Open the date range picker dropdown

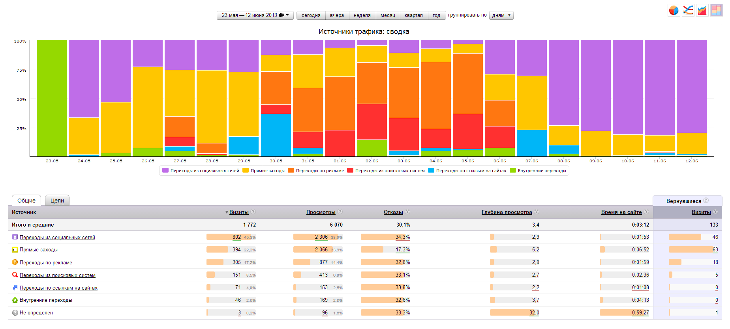click(x=255, y=15)
